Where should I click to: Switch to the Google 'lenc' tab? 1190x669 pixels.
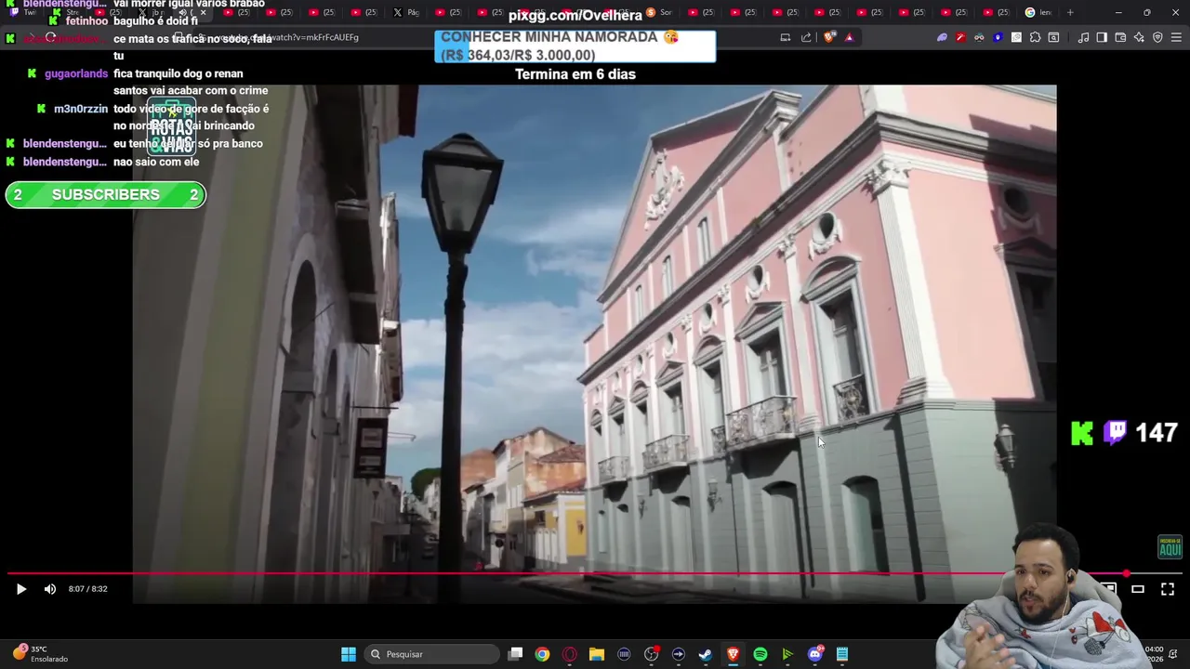point(1038,12)
